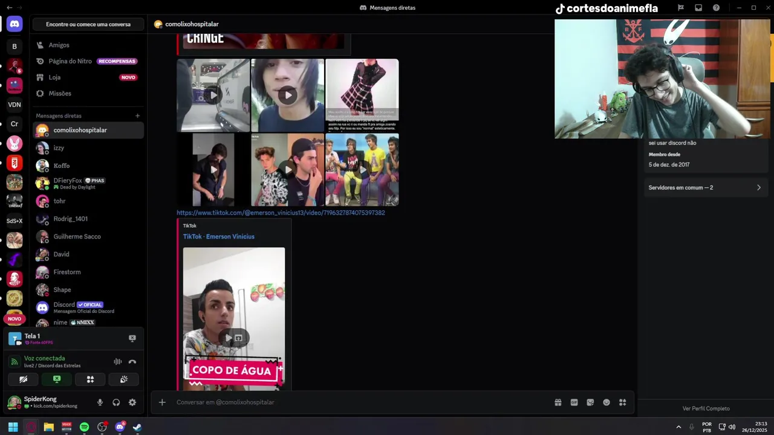The image size is (774, 435).
Task: Open David direct message
Action: [x=89, y=254]
